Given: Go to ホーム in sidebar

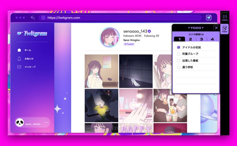Looking at the screenshot, I should [28, 50].
